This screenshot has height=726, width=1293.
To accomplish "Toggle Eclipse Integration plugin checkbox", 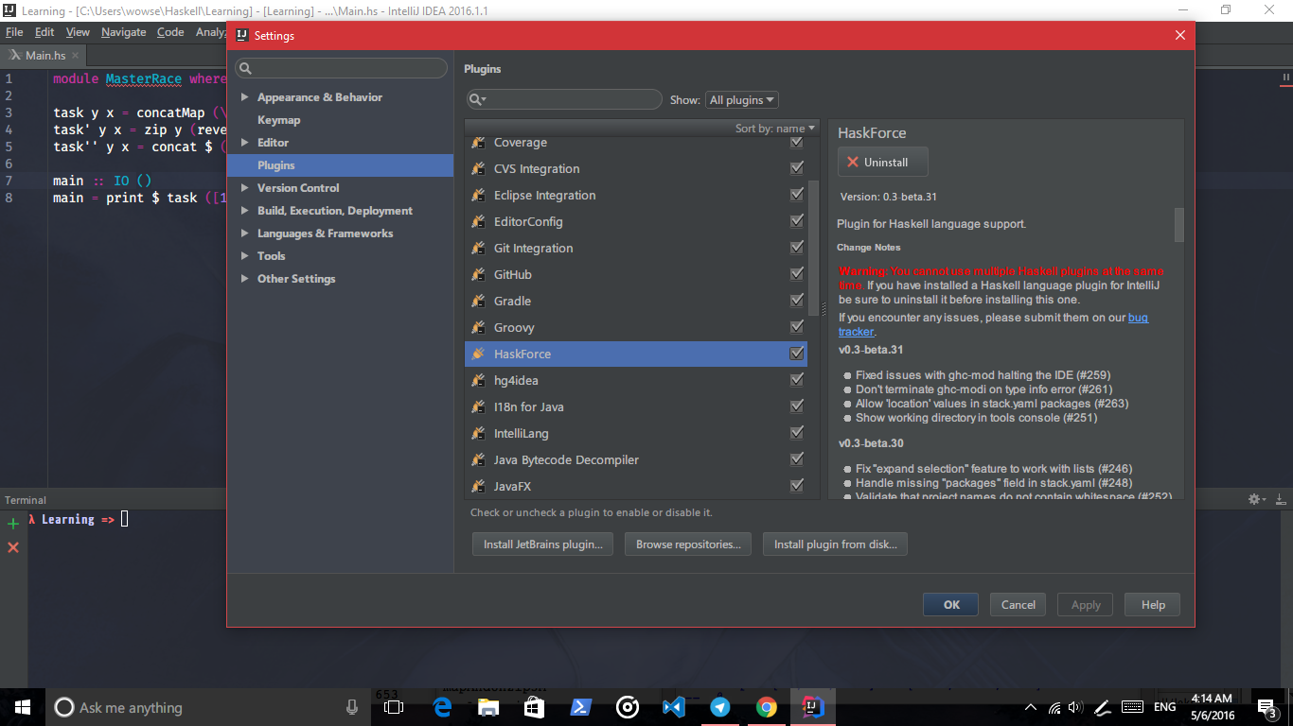I will click(x=797, y=195).
